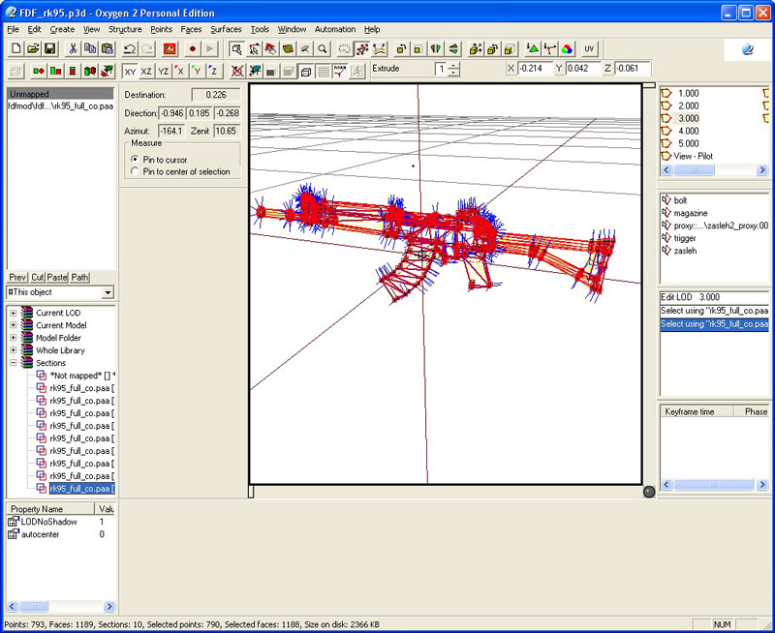Screen dimensions: 775x633
Task: Switch to the XY view button
Action: (130, 71)
